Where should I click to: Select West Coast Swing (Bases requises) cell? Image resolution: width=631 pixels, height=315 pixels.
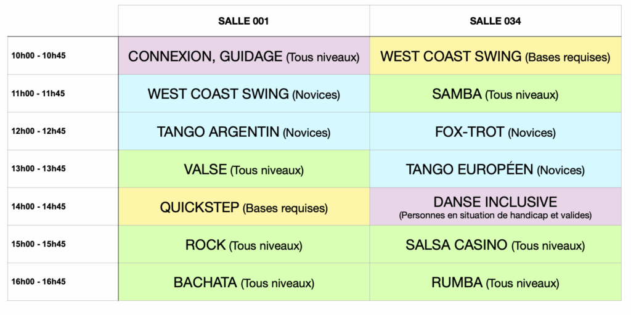point(495,56)
